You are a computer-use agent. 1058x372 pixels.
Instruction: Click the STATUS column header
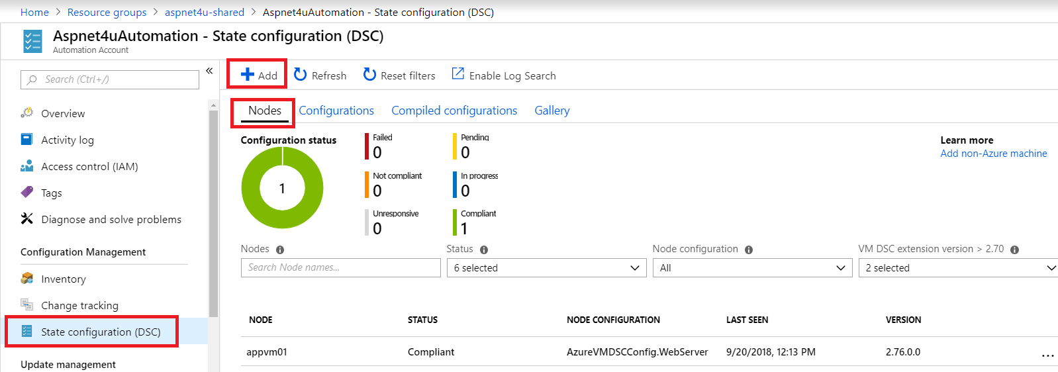422,320
